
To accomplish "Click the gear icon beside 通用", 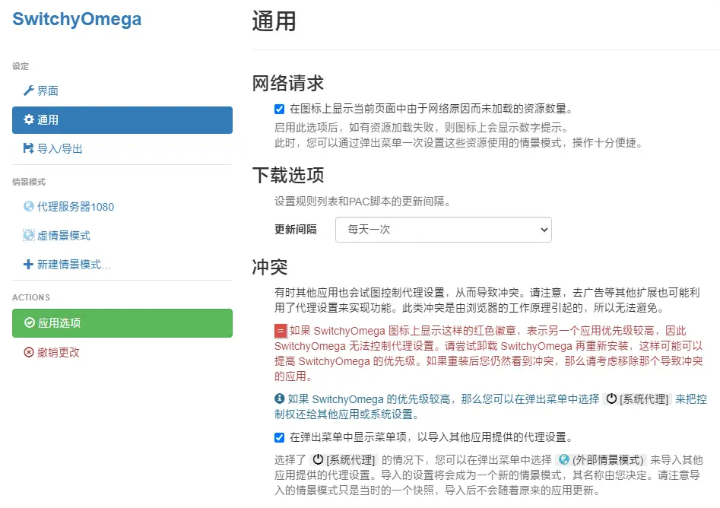I will [x=29, y=120].
